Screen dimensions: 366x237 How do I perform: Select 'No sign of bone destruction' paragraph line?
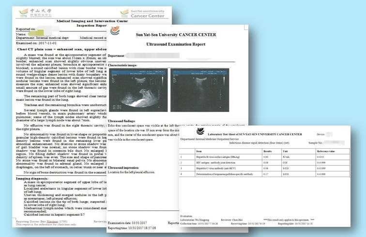point(65,172)
